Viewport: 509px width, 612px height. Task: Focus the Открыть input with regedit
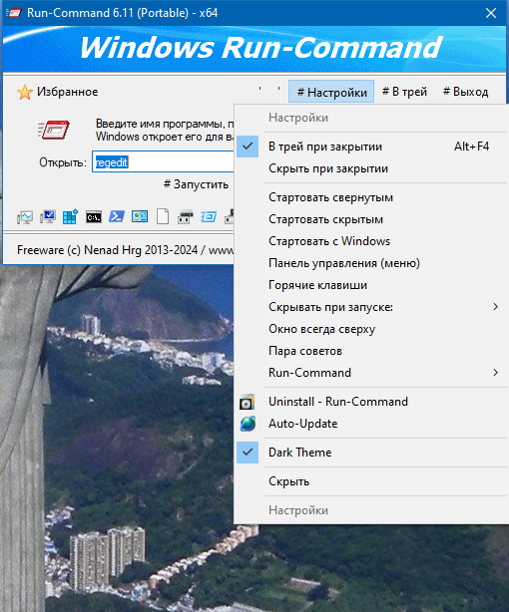tap(163, 162)
